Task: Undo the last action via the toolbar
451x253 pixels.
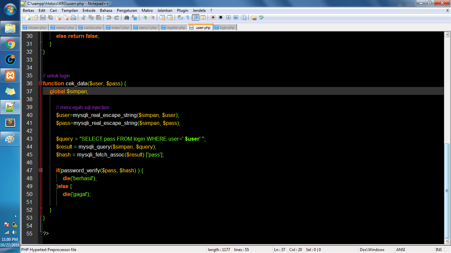Action: pos(109,17)
